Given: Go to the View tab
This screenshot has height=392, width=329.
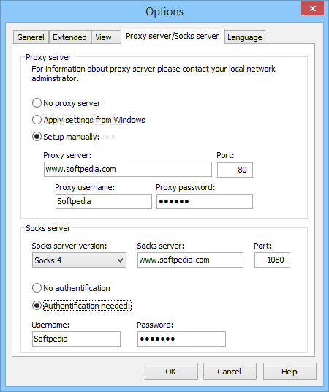Looking at the screenshot, I should (x=104, y=37).
